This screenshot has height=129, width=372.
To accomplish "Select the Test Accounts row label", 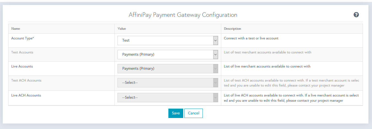I will (x=22, y=52).
